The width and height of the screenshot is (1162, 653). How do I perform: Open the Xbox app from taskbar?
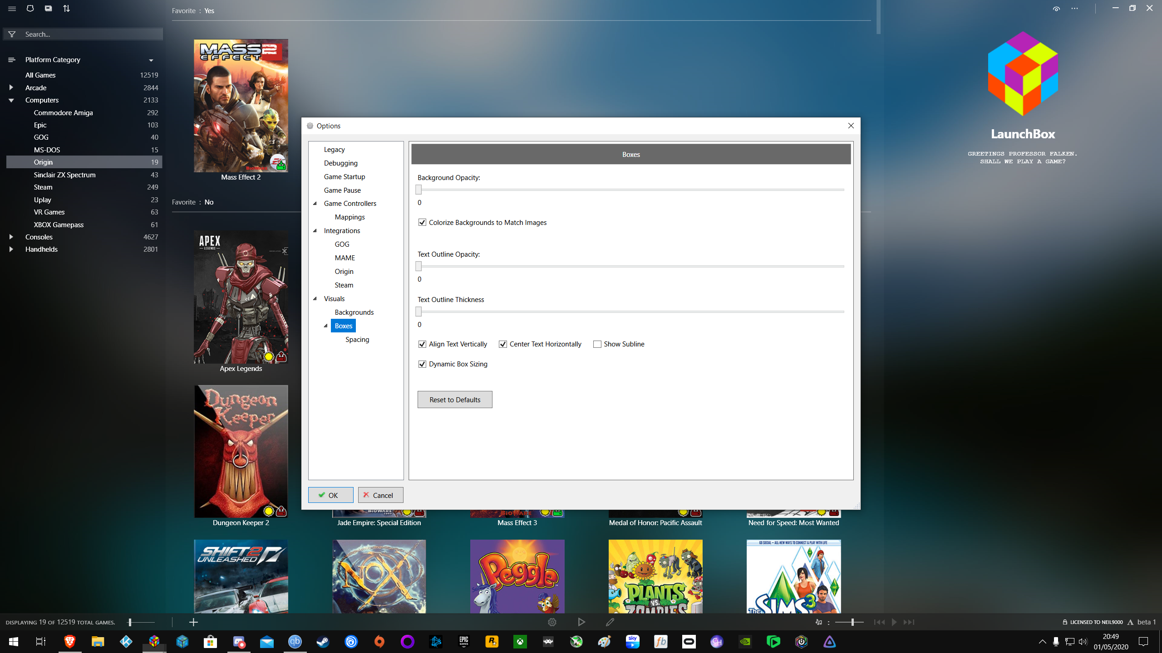click(x=520, y=641)
